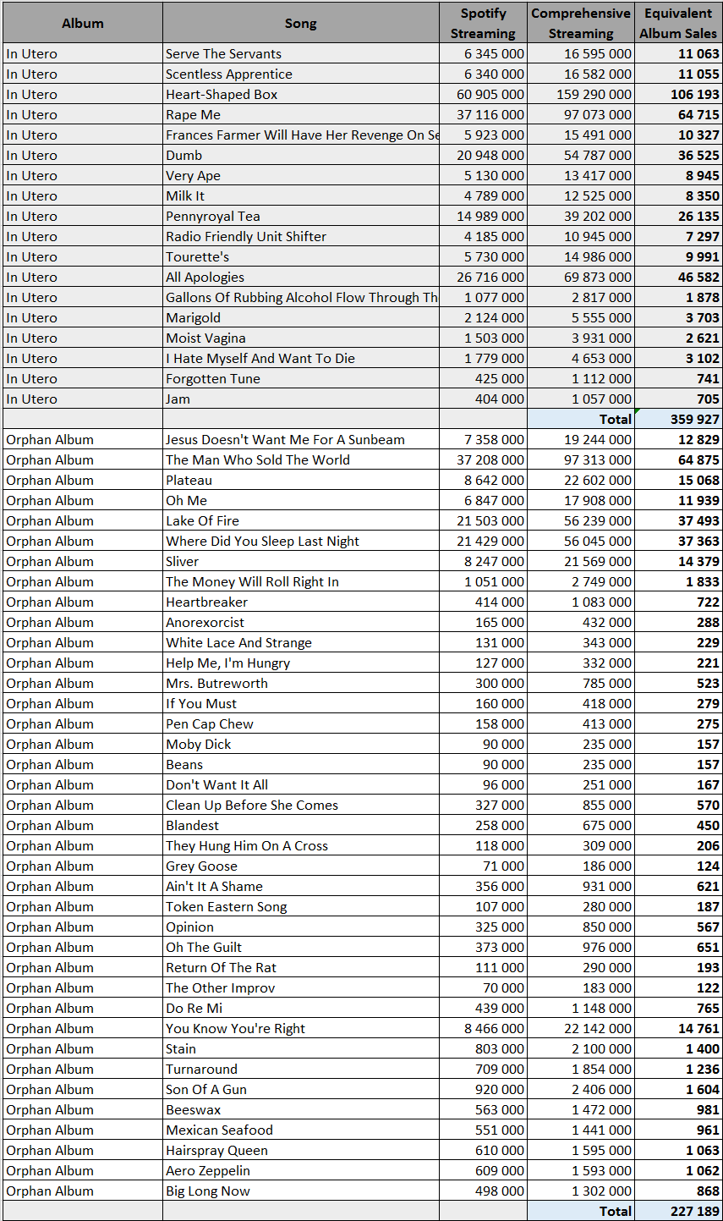
Task: Click the Spotify Streaming header cell
Action: point(482,23)
